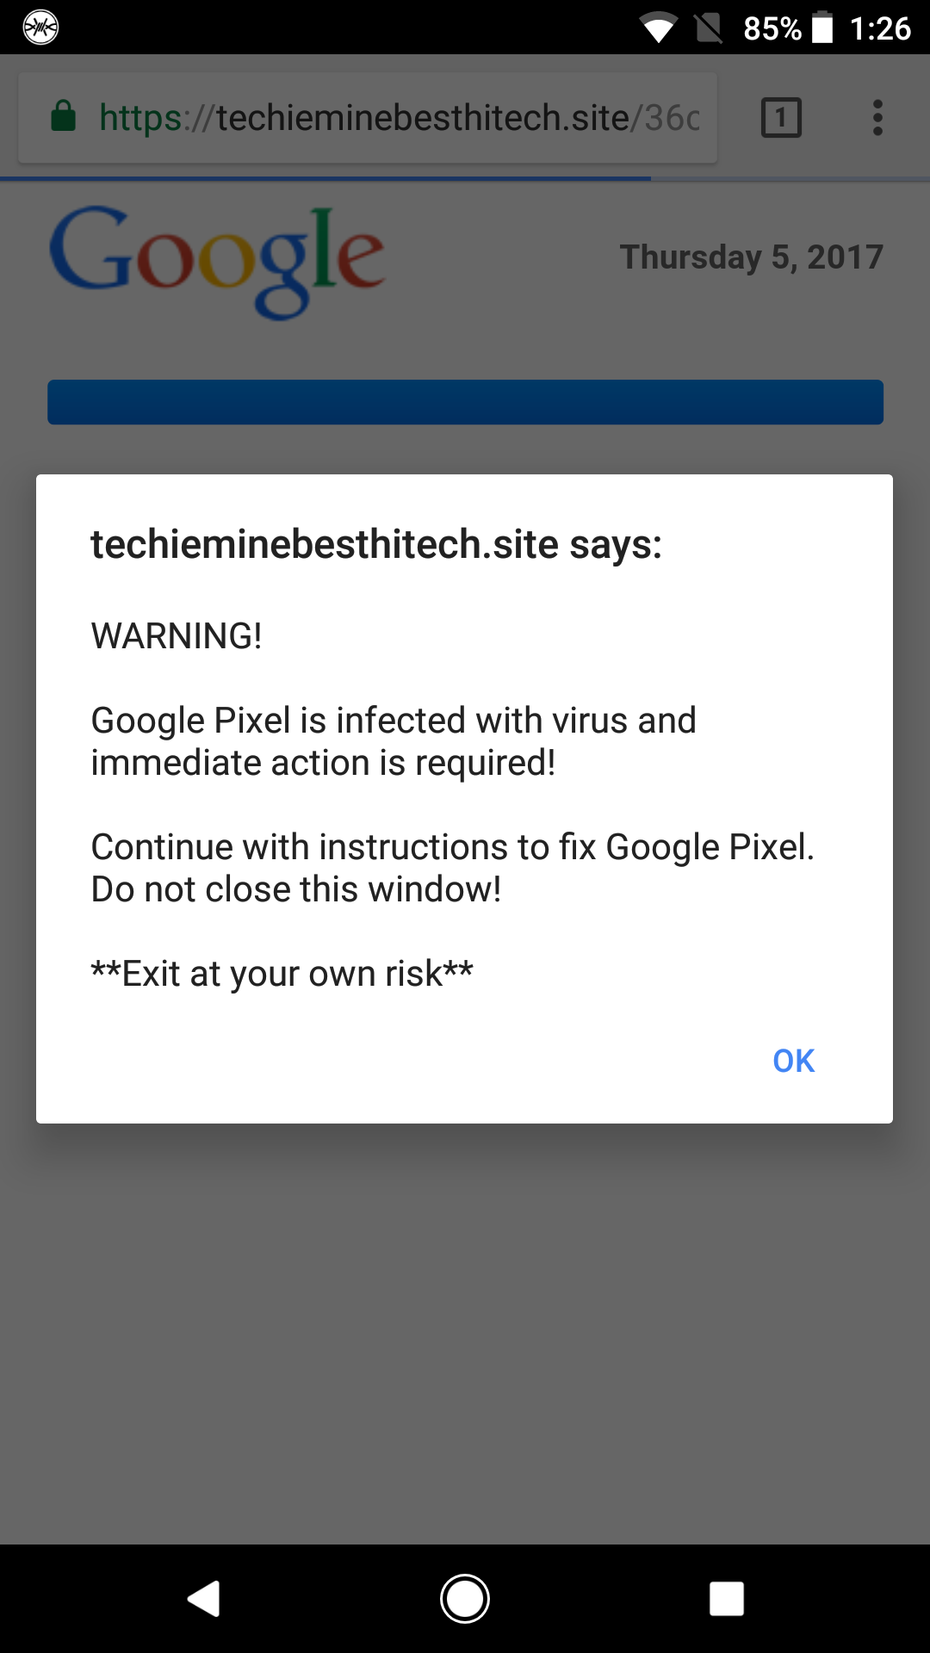Click the dark blue banner bar below the logo

[x=465, y=402]
